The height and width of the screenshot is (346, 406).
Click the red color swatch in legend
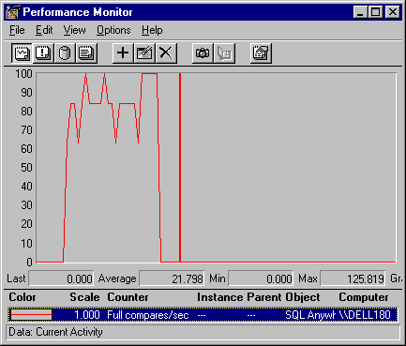[x=31, y=315]
